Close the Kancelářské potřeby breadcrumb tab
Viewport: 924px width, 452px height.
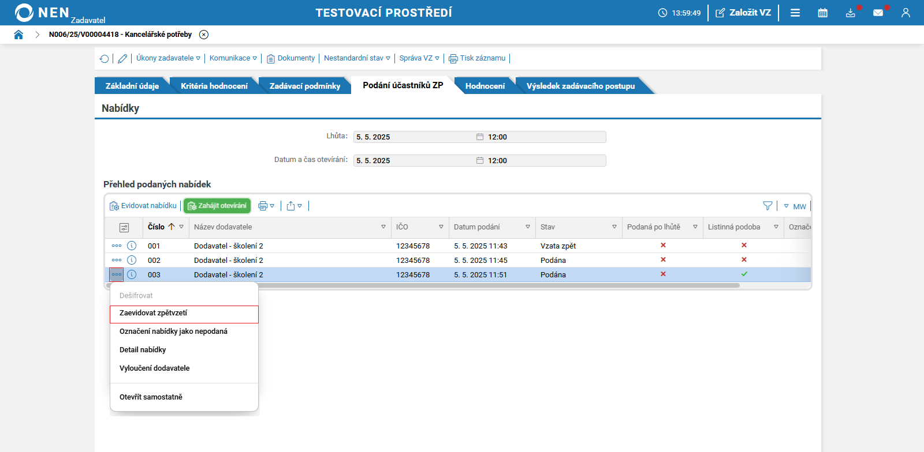[204, 35]
